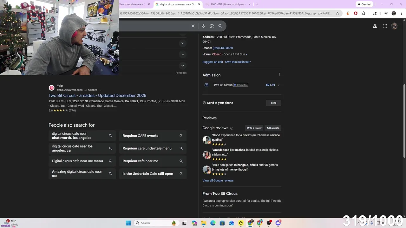Search Requiem cafe near me suggestion
406x228 pixels.
point(153,161)
